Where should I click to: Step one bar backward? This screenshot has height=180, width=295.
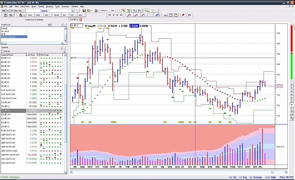(113, 15)
